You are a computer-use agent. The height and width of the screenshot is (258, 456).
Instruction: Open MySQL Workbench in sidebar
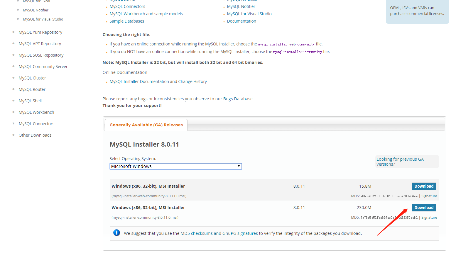36,112
